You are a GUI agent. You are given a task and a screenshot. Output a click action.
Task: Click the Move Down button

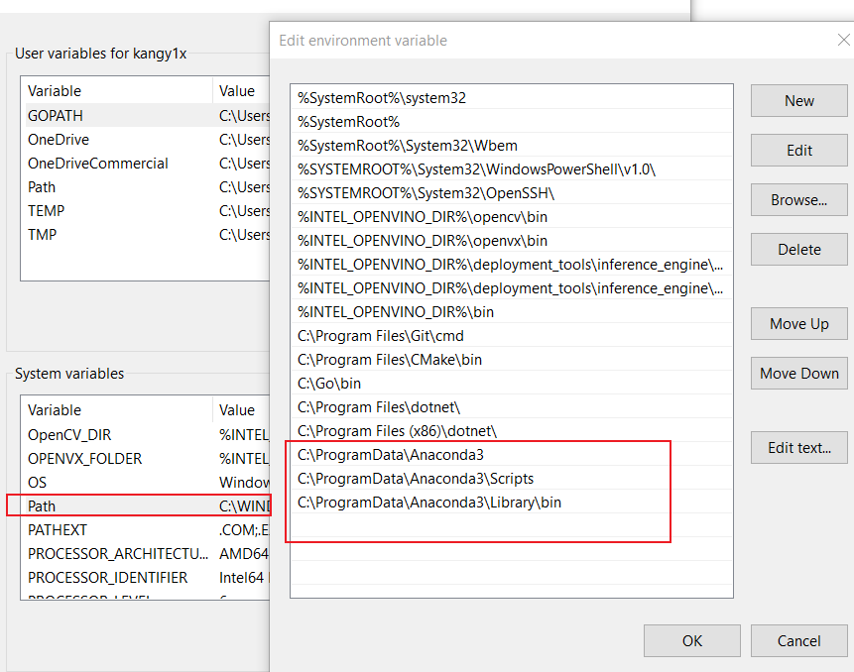coord(799,374)
